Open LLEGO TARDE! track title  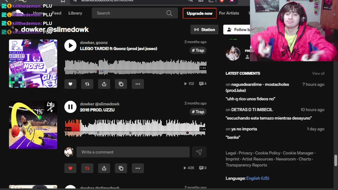119,49
